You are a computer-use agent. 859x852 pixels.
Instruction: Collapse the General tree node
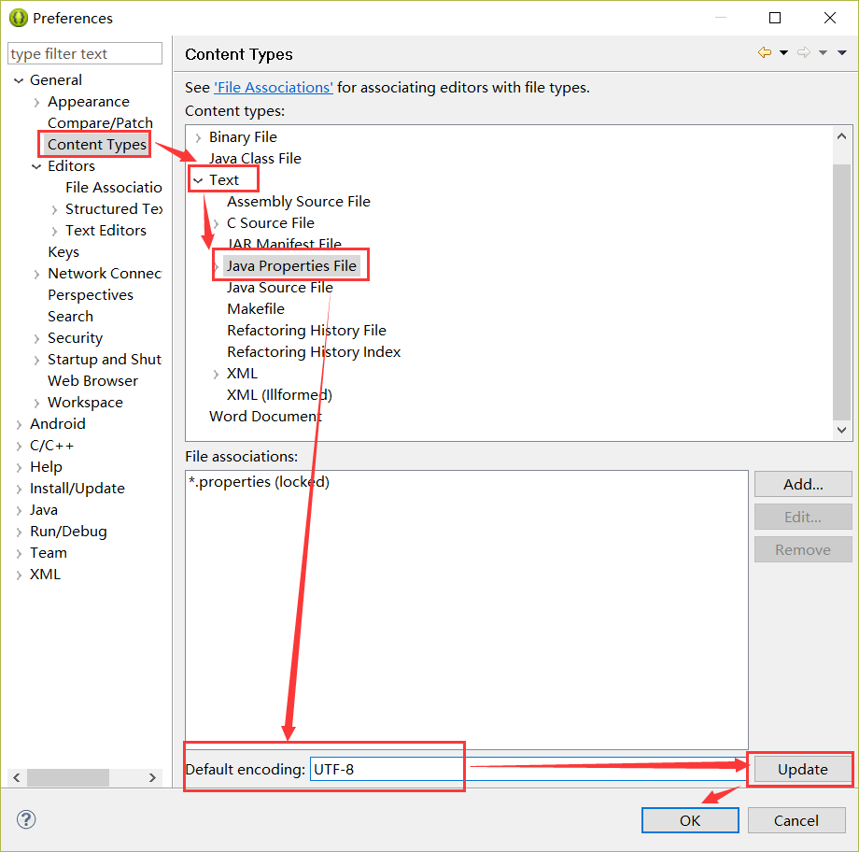pos(19,80)
